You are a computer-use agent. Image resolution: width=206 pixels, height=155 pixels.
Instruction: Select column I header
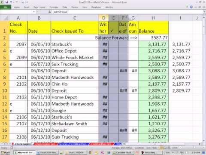180,18
